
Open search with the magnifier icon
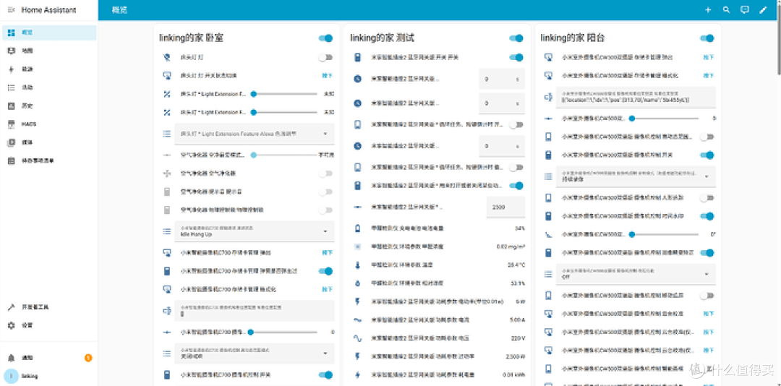(726, 10)
